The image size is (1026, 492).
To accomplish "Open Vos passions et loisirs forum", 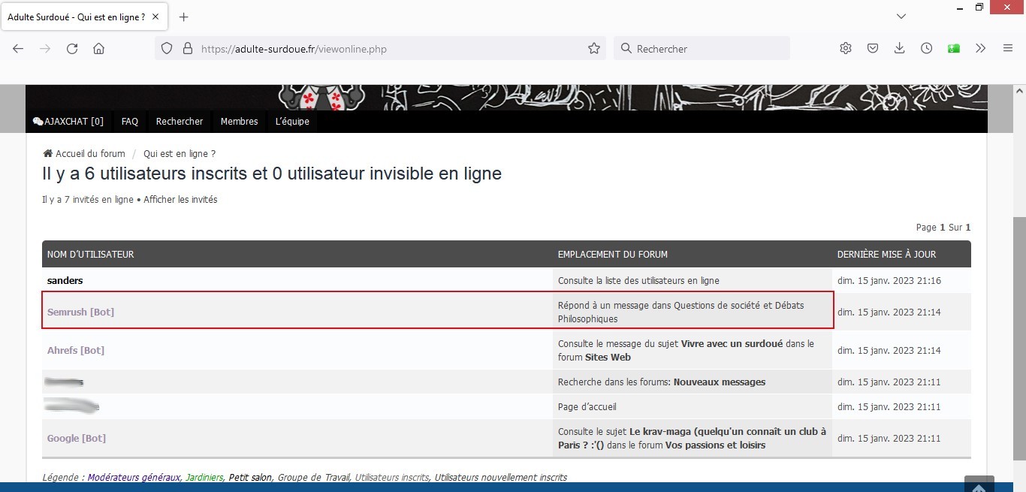I will [x=715, y=445].
